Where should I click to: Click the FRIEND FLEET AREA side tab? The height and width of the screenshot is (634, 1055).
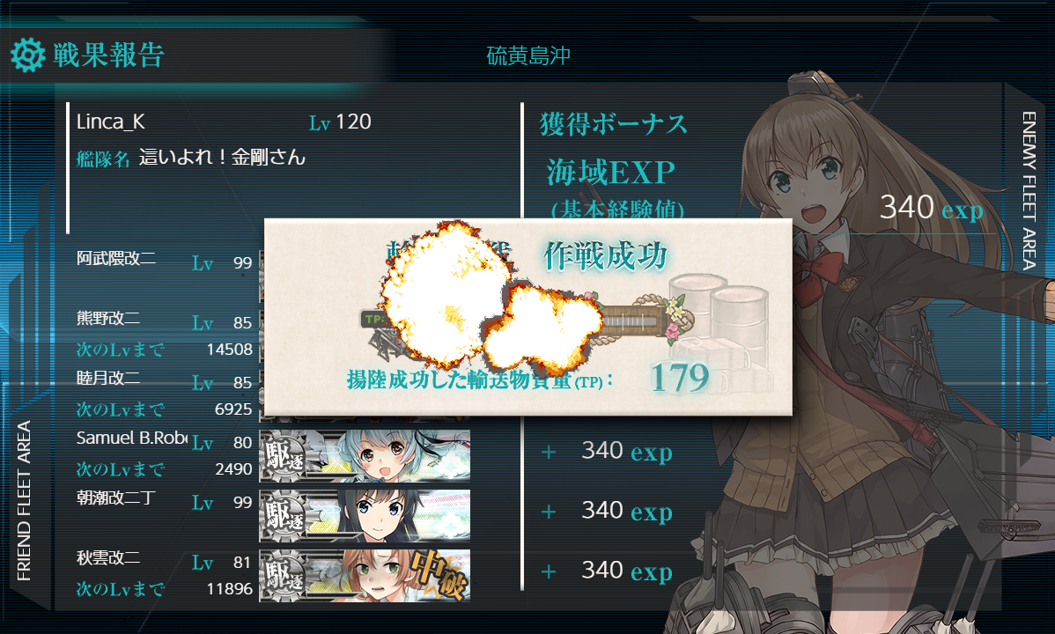25,501
